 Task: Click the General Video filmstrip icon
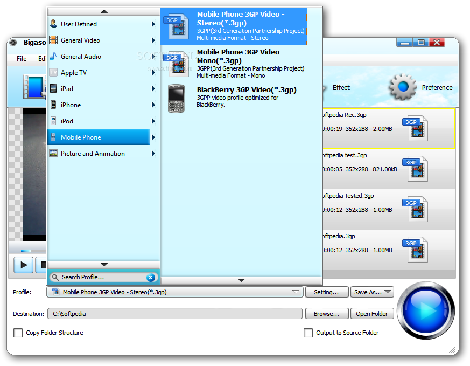(53, 40)
